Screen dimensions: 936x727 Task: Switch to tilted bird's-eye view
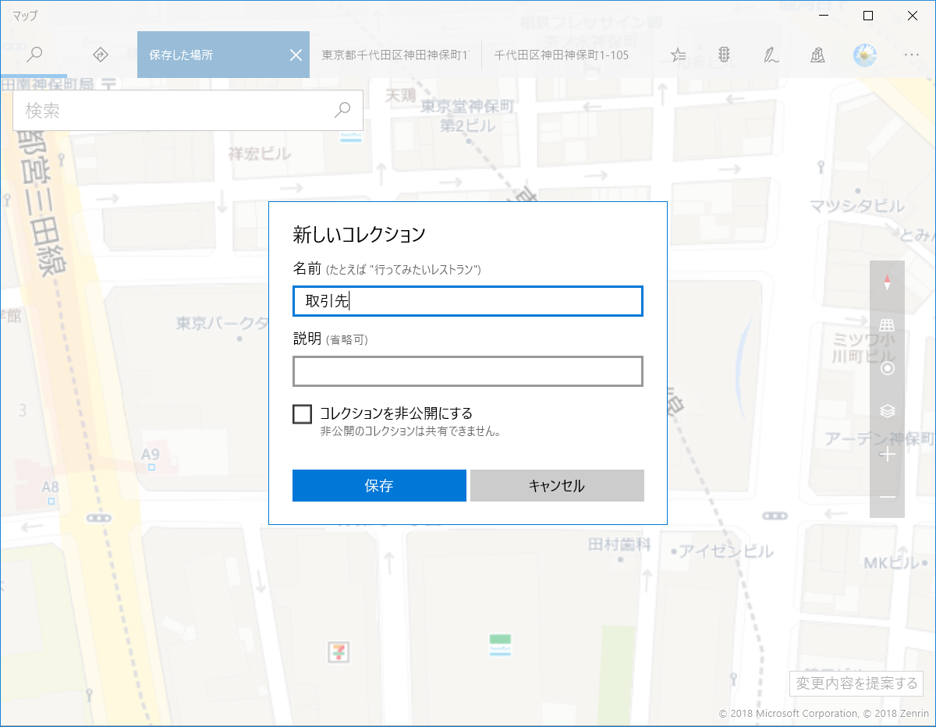[888, 324]
